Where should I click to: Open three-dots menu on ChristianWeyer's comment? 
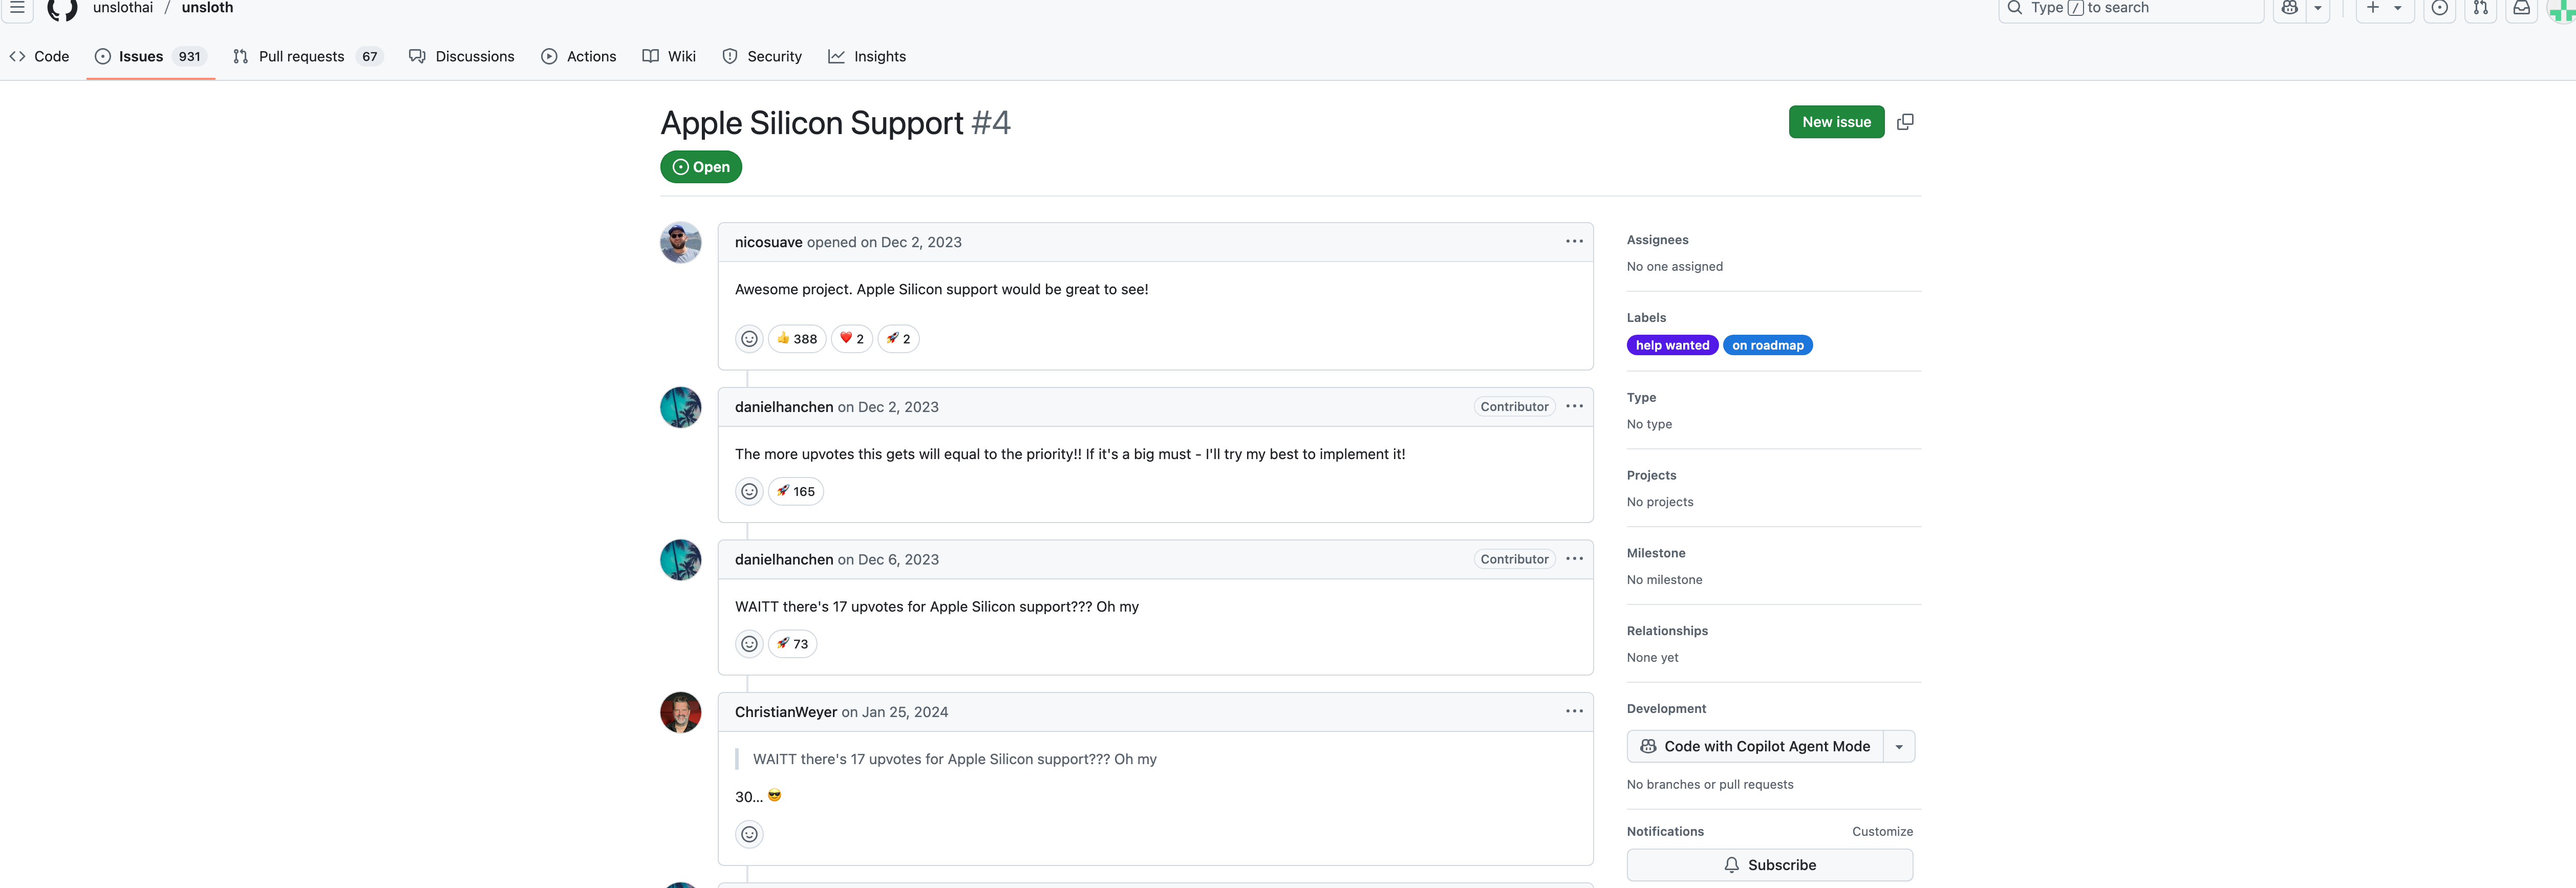(x=1574, y=711)
